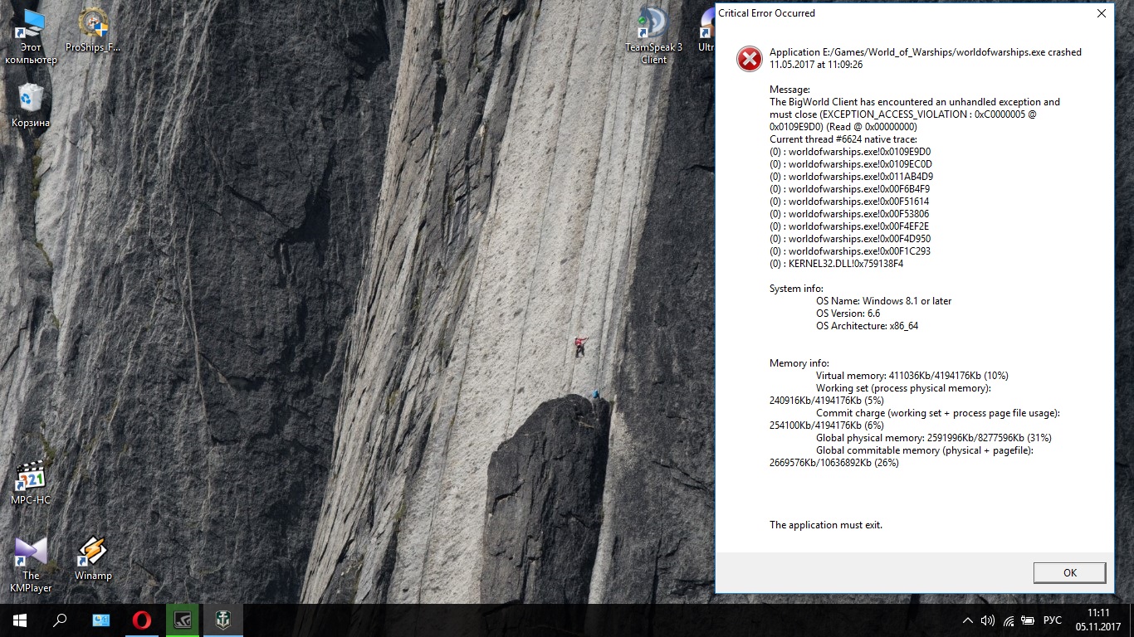This screenshot has height=637, width=1134.
Task: Switch to Opera browser in taskbar
Action: 142,620
